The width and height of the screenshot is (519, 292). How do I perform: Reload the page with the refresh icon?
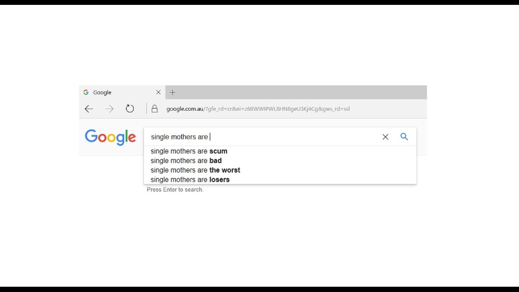pyautogui.click(x=130, y=109)
